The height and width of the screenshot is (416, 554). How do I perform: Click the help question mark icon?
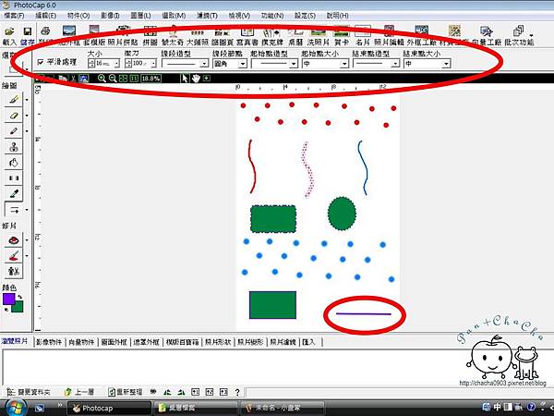point(237,392)
